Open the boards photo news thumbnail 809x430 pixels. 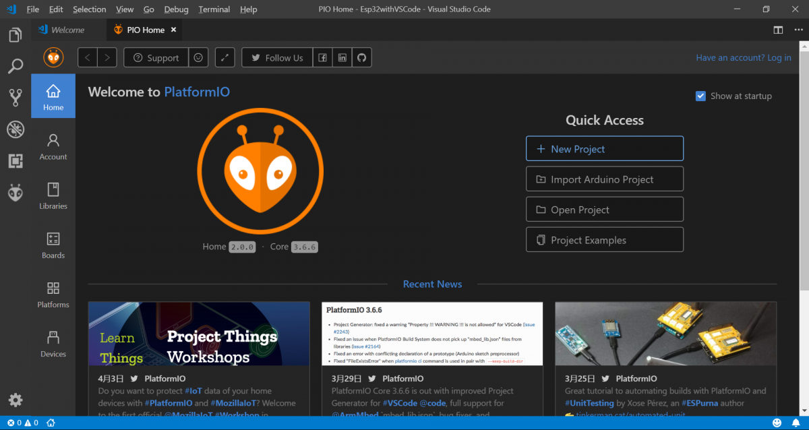665,334
